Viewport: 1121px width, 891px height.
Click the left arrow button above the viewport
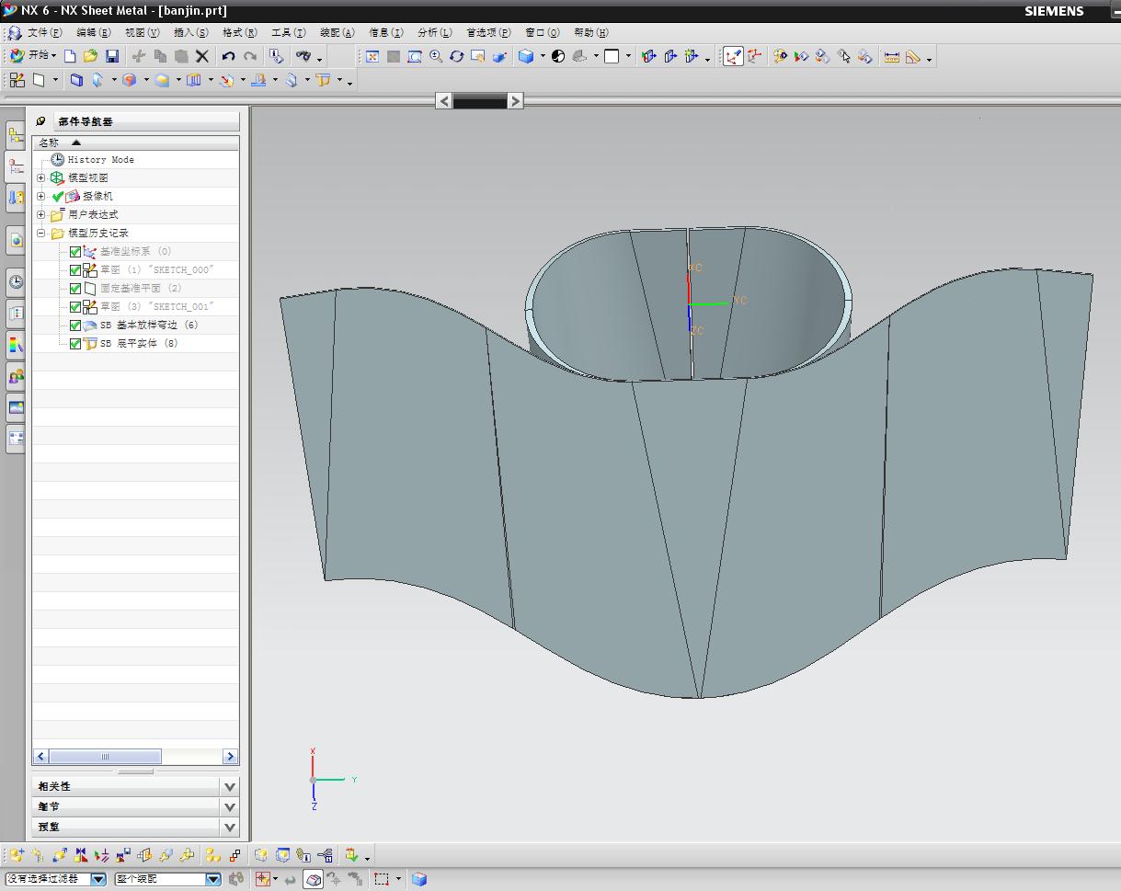tap(444, 101)
